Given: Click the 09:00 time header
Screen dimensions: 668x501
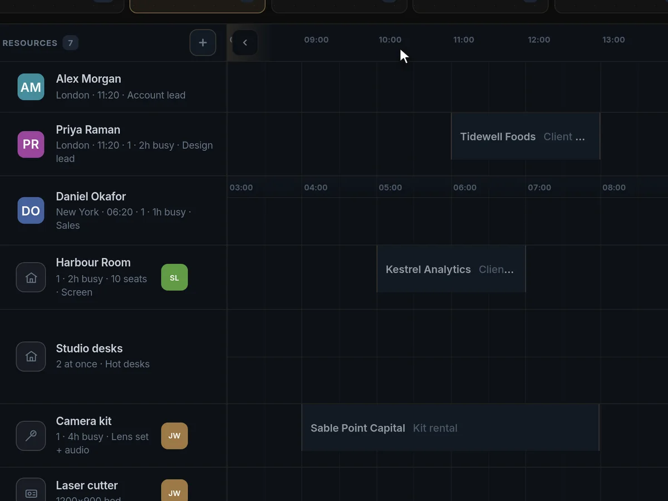Looking at the screenshot, I should (316, 40).
